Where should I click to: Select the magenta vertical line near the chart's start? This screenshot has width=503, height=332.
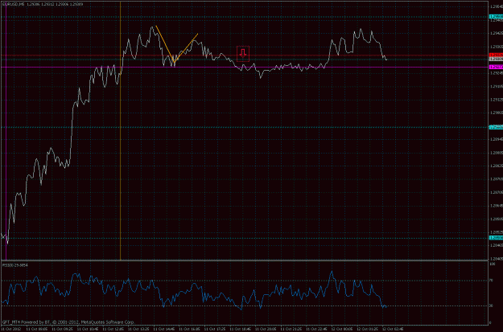click(6, 130)
